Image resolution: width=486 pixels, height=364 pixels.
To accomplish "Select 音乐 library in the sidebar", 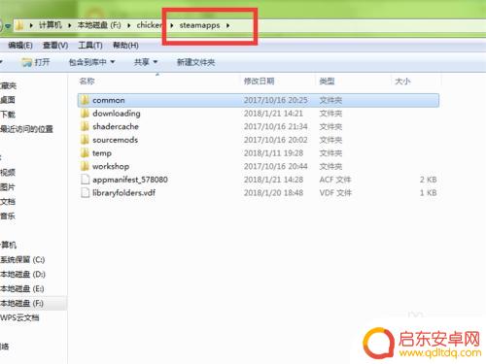I will click(x=8, y=215).
